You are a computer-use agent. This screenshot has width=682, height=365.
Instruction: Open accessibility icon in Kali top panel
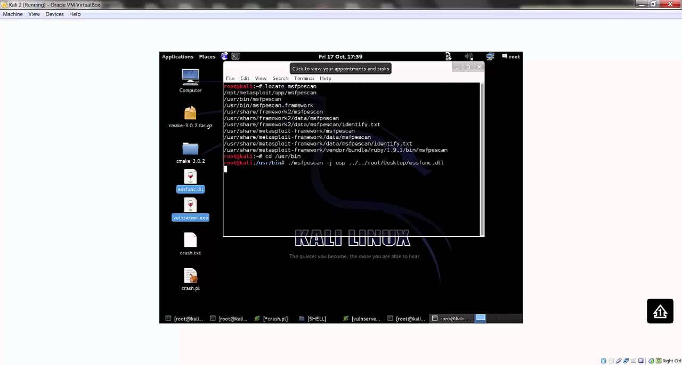click(x=448, y=56)
